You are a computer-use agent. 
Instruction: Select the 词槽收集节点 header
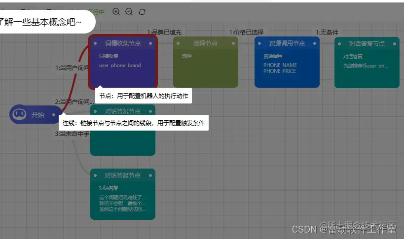pyautogui.click(x=123, y=43)
